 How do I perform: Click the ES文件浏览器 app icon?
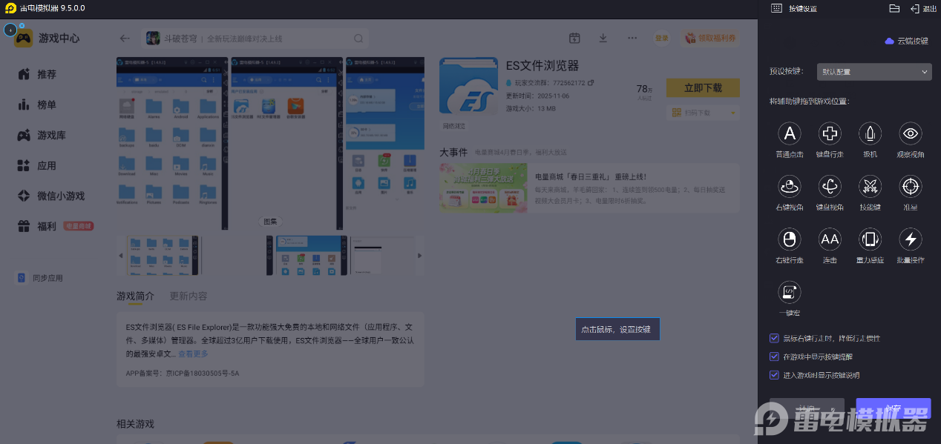[468, 86]
